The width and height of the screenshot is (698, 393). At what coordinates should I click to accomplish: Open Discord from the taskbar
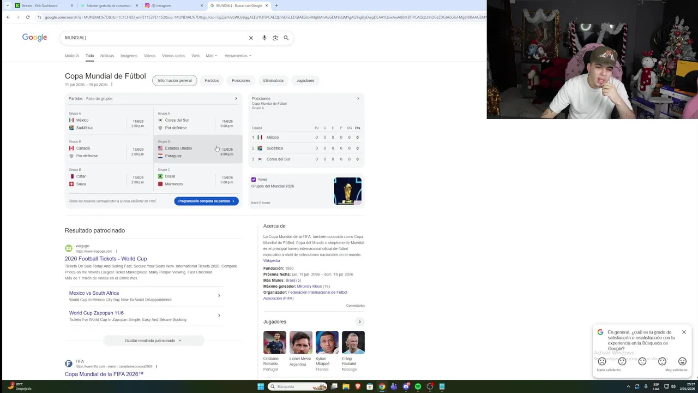[406, 386]
